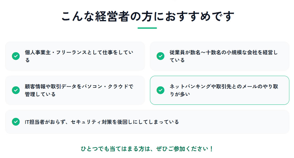This screenshot has height=158, width=294.
Task: Click the check icon beside 顧客情報や取引データ
Action: 16,90
